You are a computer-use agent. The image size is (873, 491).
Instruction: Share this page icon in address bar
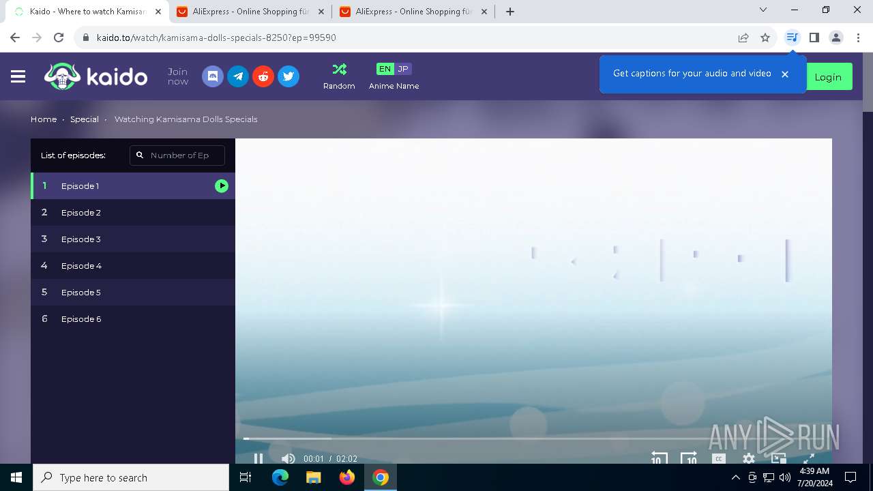[743, 38]
